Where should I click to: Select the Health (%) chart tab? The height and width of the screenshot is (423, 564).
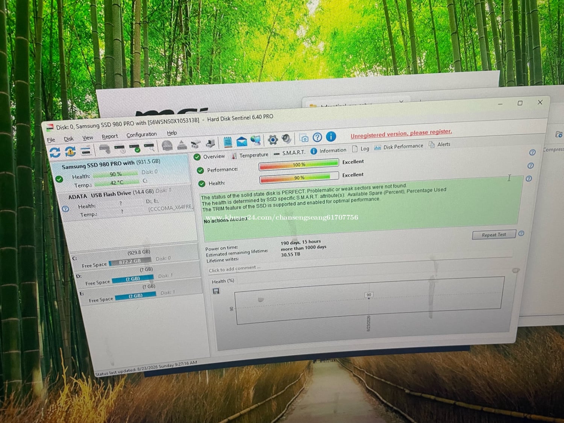point(223,281)
